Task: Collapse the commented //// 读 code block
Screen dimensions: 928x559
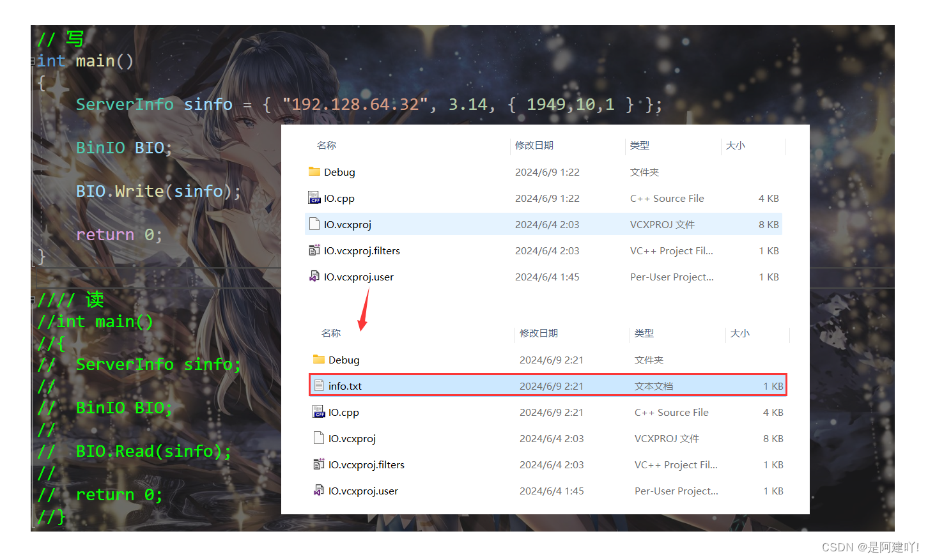Action: click(33, 300)
